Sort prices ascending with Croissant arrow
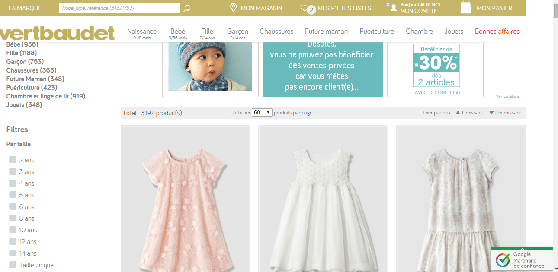This screenshot has width=558, height=272. point(458,113)
